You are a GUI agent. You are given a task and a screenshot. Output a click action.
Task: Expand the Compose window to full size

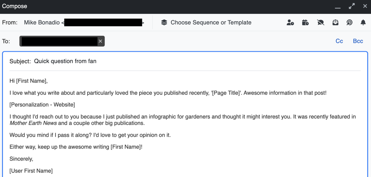(352, 6)
